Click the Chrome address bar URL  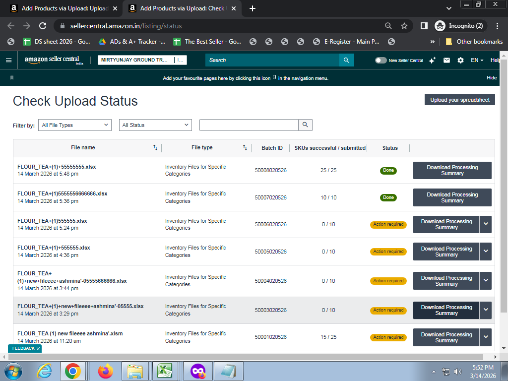pos(126,26)
